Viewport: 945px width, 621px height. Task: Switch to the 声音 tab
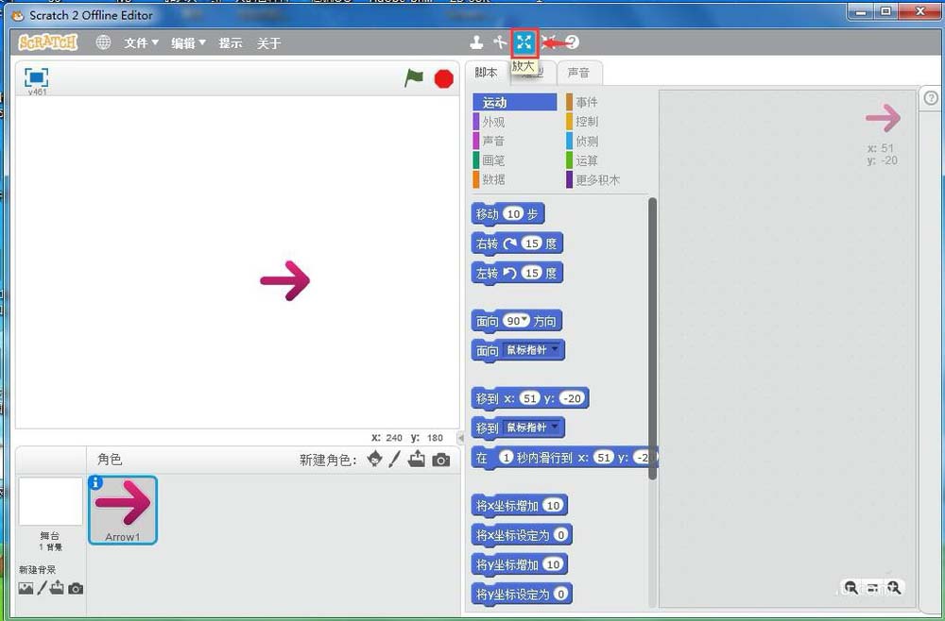[578, 73]
